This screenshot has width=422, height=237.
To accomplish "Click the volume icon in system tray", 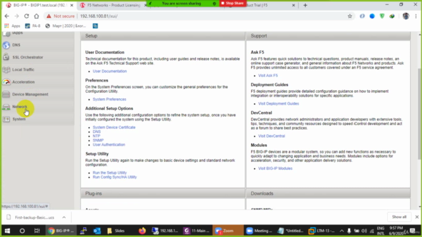I will click(364, 231).
